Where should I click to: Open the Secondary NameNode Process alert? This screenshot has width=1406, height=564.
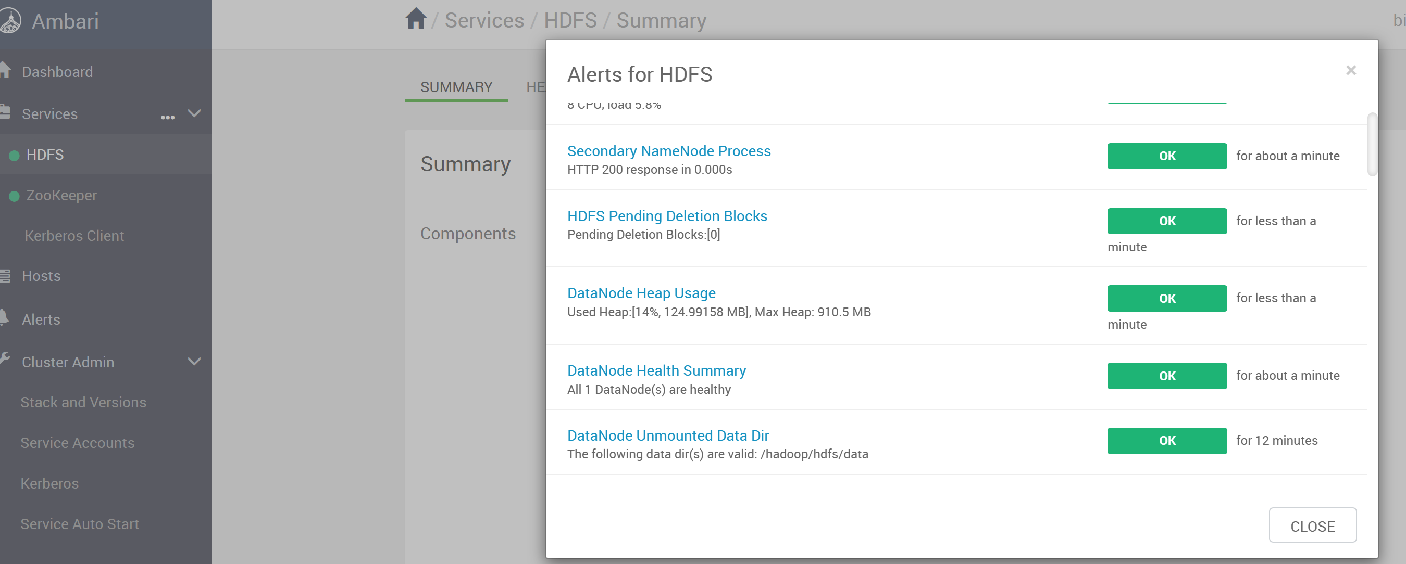(x=668, y=151)
